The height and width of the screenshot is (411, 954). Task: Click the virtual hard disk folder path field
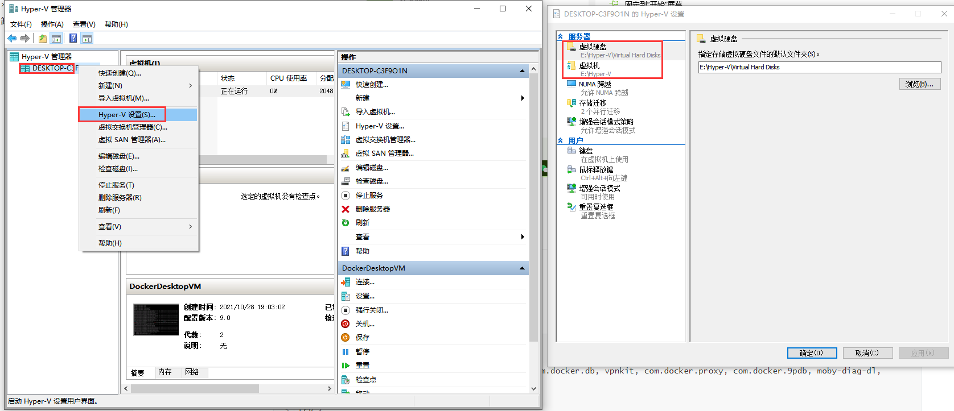coord(819,67)
